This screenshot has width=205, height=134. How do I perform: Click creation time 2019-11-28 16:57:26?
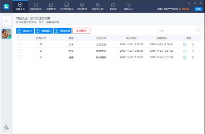pyautogui.click(x=162, y=51)
